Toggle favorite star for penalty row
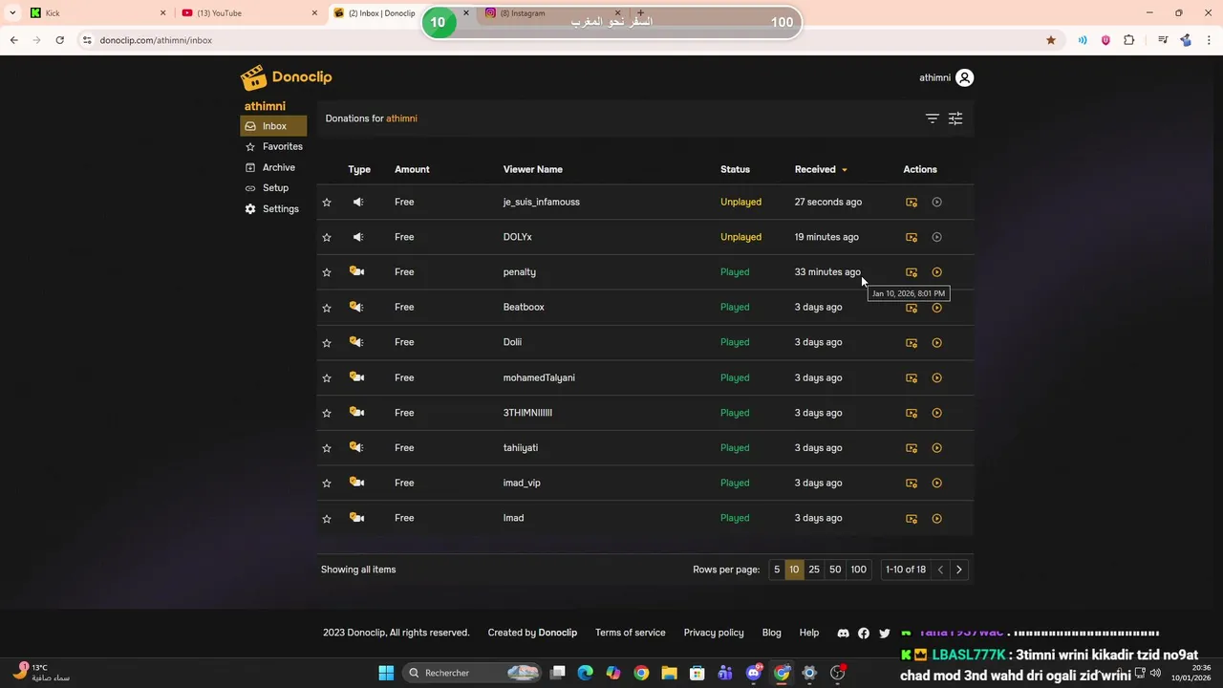 point(327,272)
